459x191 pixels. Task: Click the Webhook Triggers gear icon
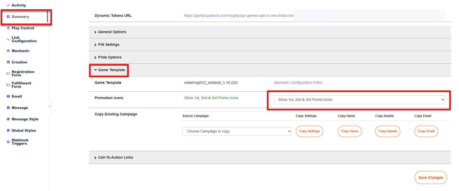tap(8, 142)
